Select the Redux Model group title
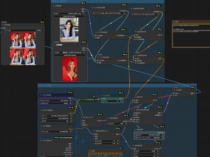 pyautogui.click(x=59, y=1)
